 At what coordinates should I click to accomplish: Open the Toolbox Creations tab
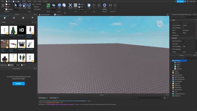click(32, 18)
